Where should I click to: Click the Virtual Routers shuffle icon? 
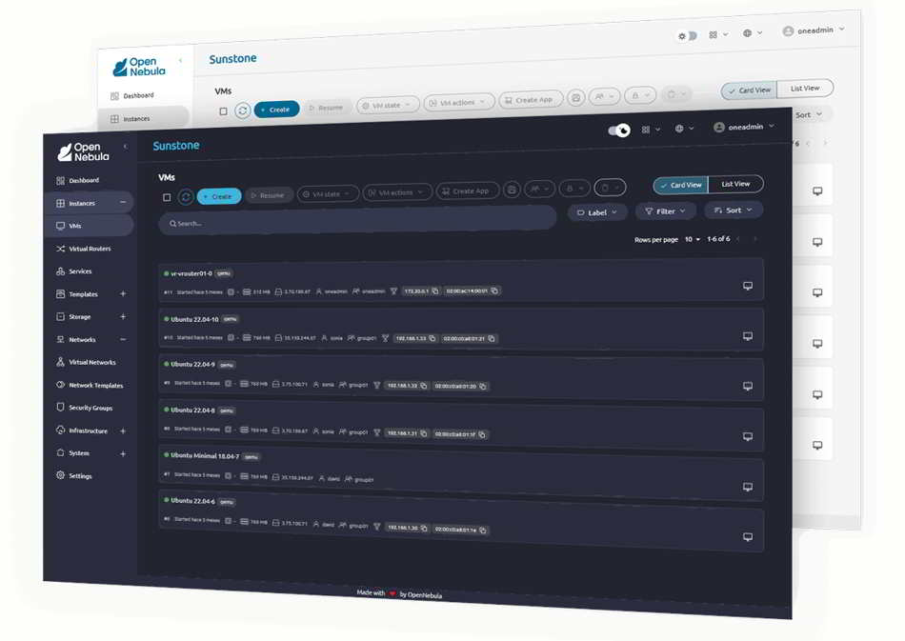point(61,249)
